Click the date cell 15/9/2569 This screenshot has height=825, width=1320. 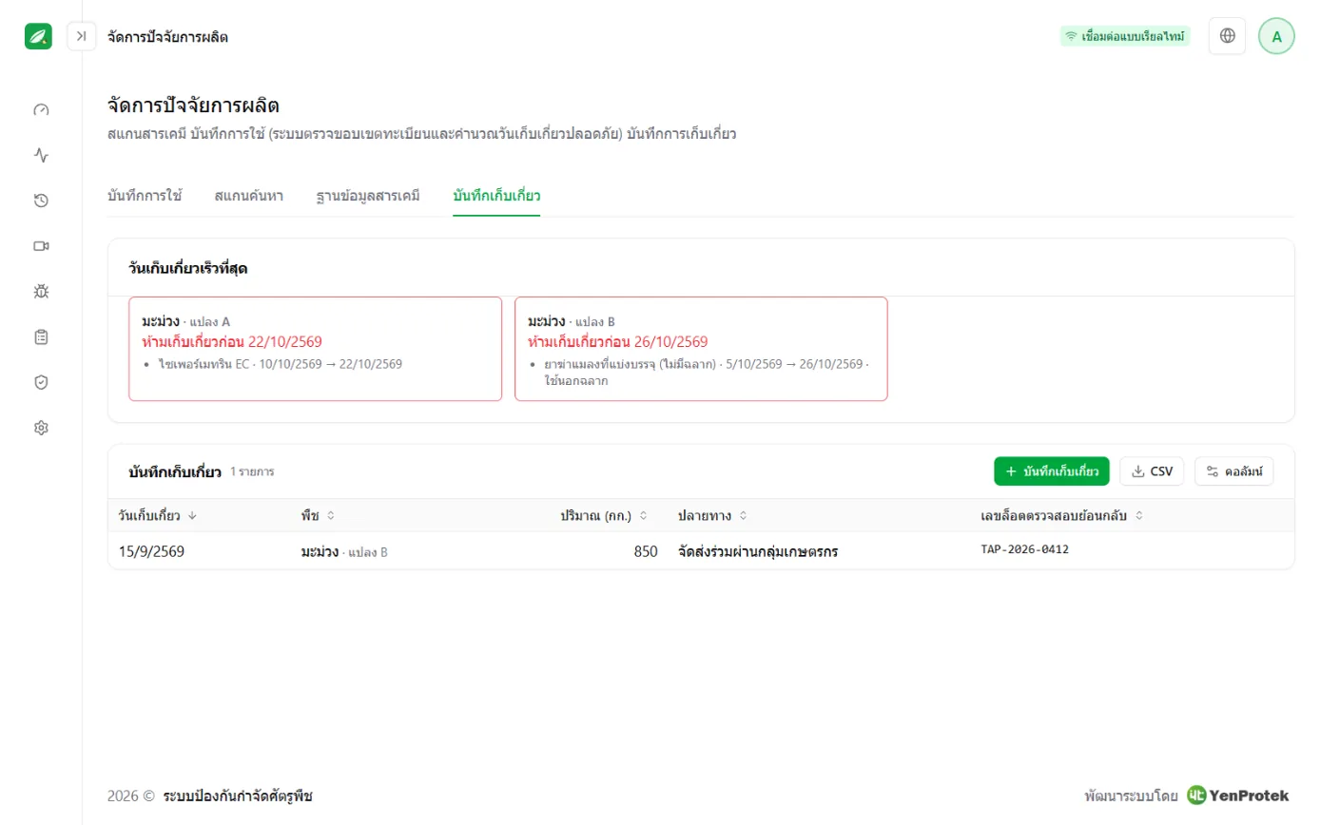151,551
